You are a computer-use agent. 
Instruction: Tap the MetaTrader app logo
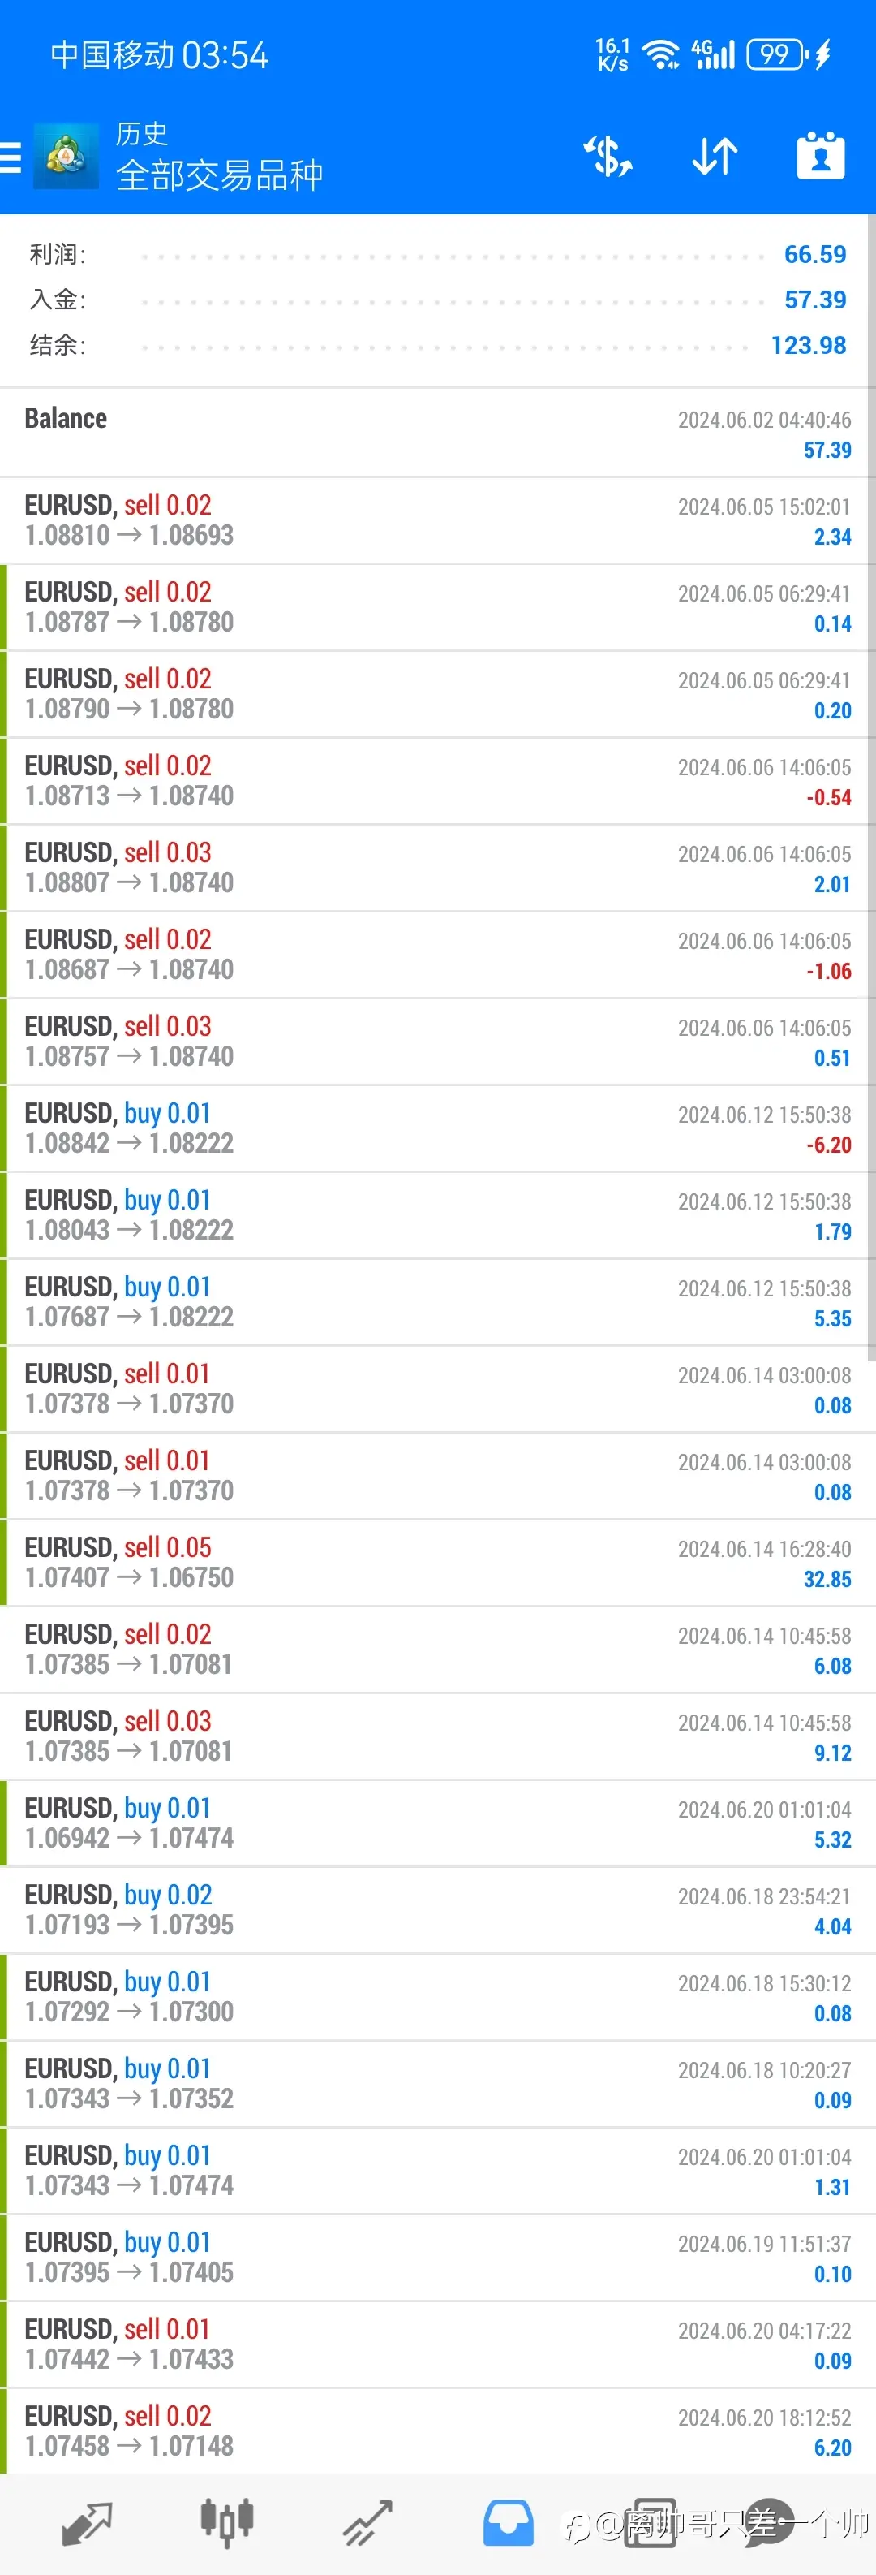(66, 156)
